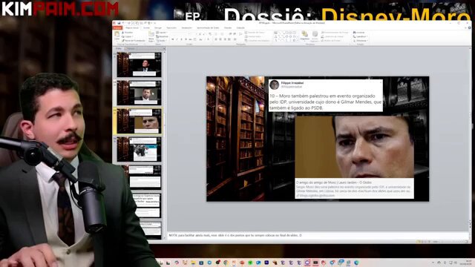Viewport: 475px width, 267px height.
Task: Click the columns icon in the paragraph group
Action: click(x=235, y=39)
